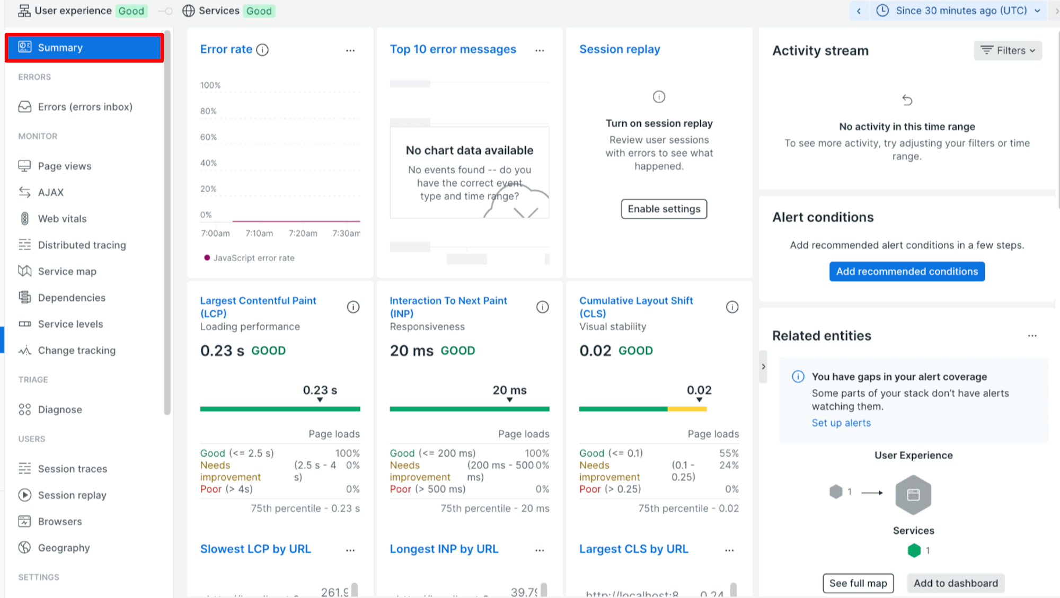Open Slowest LCP by URL options menu
Image resolution: width=1060 pixels, height=598 pixels.
click(350, 550)
